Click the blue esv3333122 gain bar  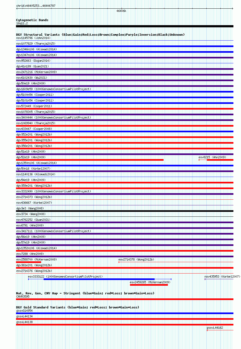(99, 279)
